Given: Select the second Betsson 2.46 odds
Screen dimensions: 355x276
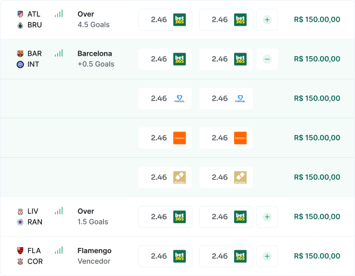Looking at the screenshot, I should pyautogui.click(x=226, y=138).
